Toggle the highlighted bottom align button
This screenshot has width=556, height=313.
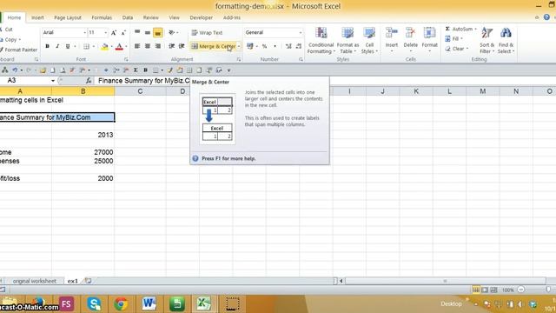158,33
